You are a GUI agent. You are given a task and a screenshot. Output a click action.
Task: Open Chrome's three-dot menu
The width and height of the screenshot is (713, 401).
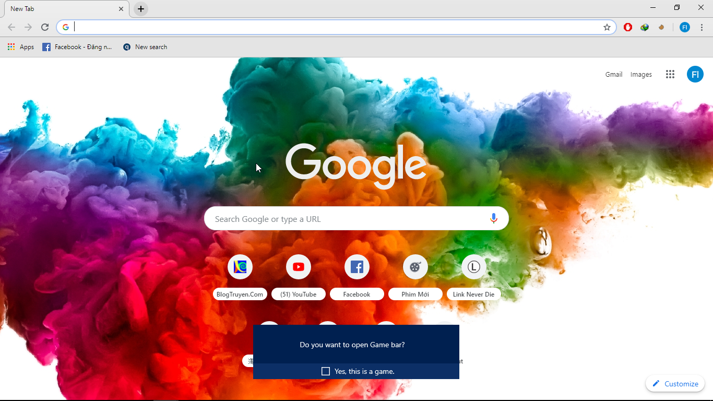(x=702, y=27)
